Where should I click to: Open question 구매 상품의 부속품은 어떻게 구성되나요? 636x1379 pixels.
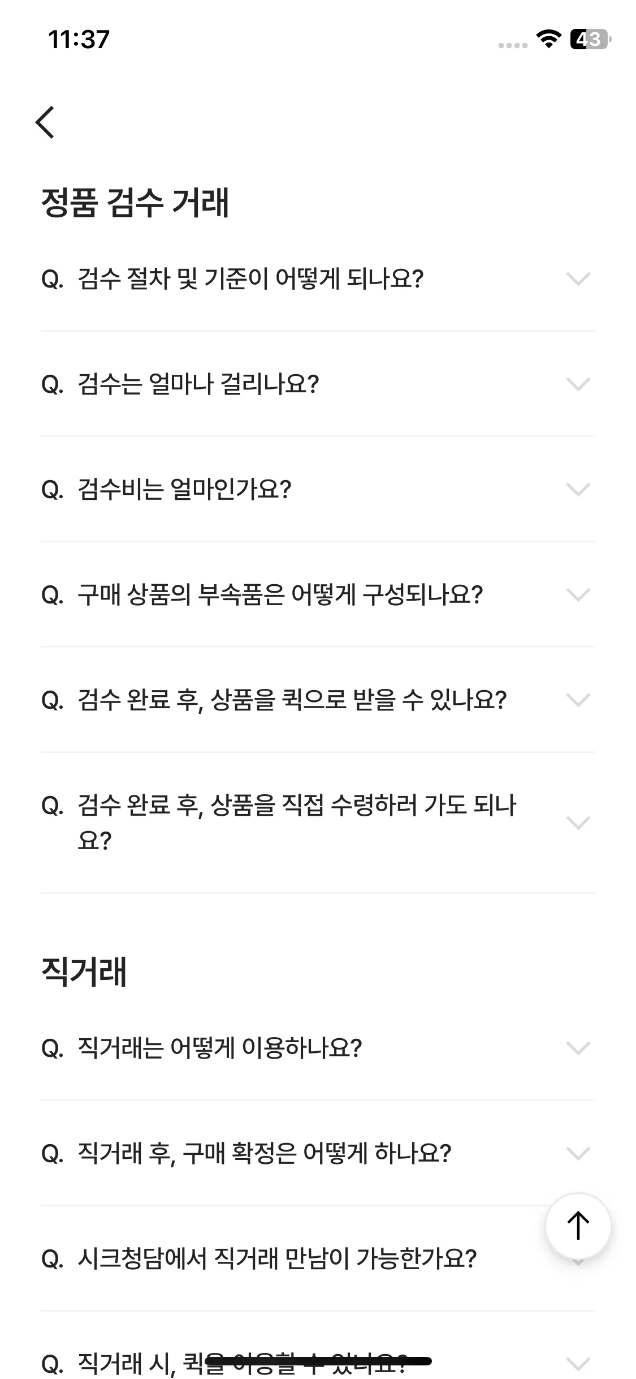click(x=318, y=594)
